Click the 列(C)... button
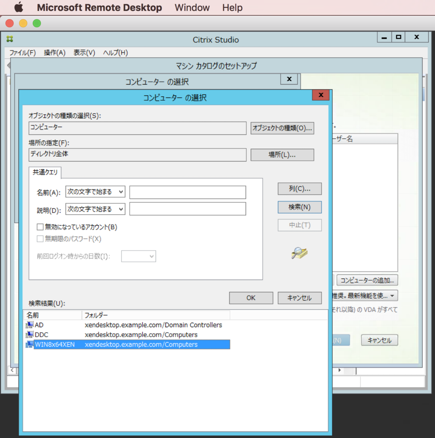This screenshot has width=435, height=438. pos(300,189)
